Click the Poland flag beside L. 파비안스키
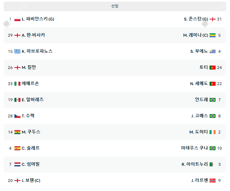Image resolution: width=230 pixels, height=191 pixels. 17,19
